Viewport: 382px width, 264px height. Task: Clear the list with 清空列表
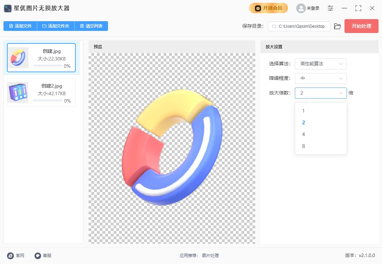91,26
